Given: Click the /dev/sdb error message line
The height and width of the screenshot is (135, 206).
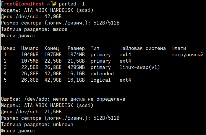Looking at the screenshot, I should pos(63,99).
